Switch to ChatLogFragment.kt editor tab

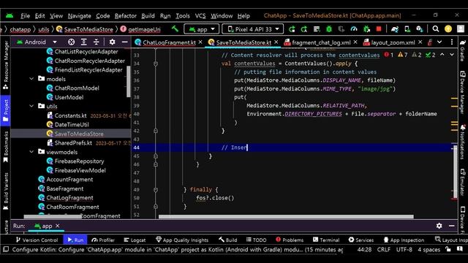pos(169,42)
